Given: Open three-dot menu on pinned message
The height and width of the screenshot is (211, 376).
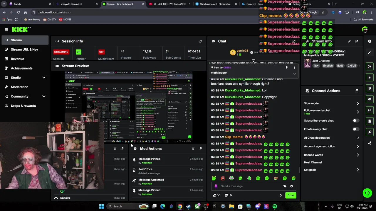Looking at the screenshot, I should pyautogui.click(x=294, y=68).
